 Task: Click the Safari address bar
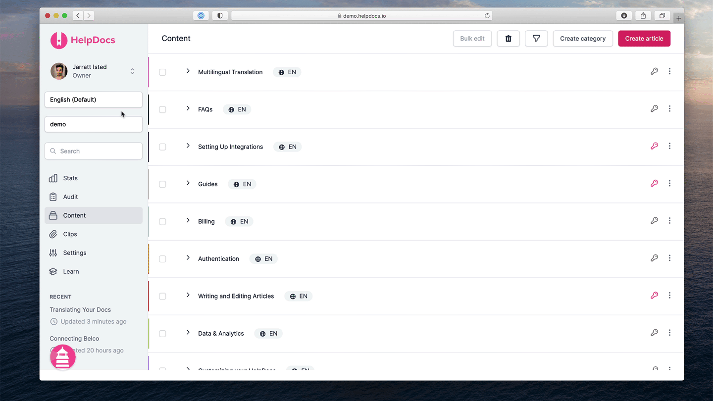[362, 16]
